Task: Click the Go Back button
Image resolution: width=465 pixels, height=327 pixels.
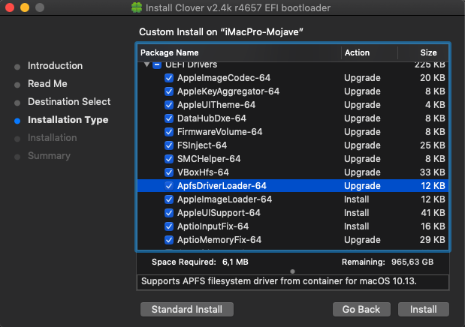Action: [361, 309]
